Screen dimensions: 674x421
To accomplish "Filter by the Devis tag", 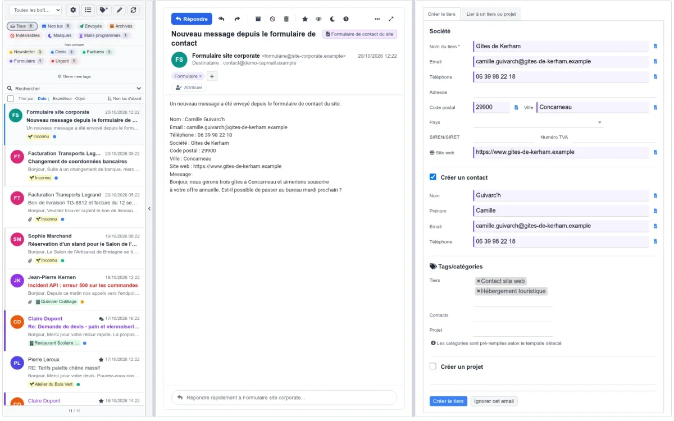I will (x=62, y=52).
